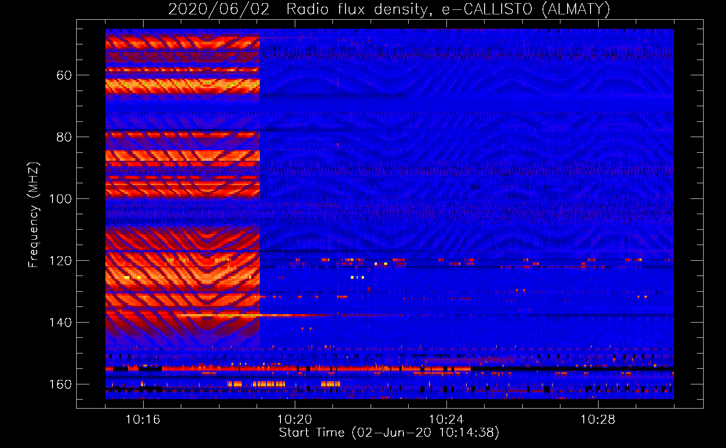Click the '10:20' time tick label
This screenshot has width=726, height=448.
pos(294,419)
